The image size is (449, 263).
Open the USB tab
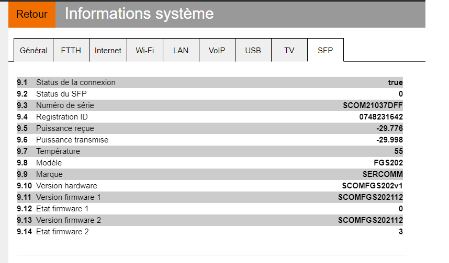[253, 51]
